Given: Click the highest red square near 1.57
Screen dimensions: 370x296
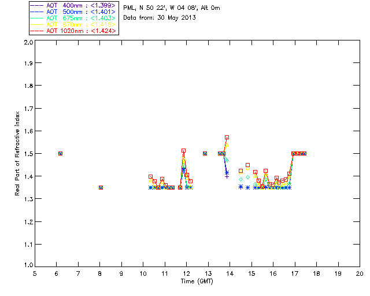Looking at the screenshot, I should coord(227,138).
